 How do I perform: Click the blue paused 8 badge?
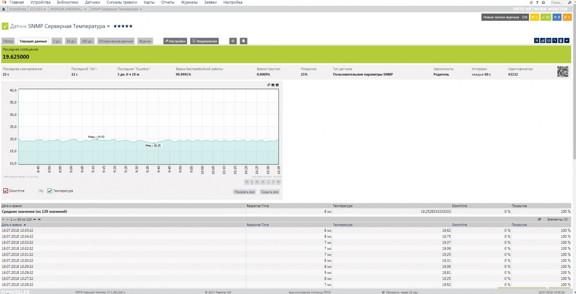(x=557, y=17)
